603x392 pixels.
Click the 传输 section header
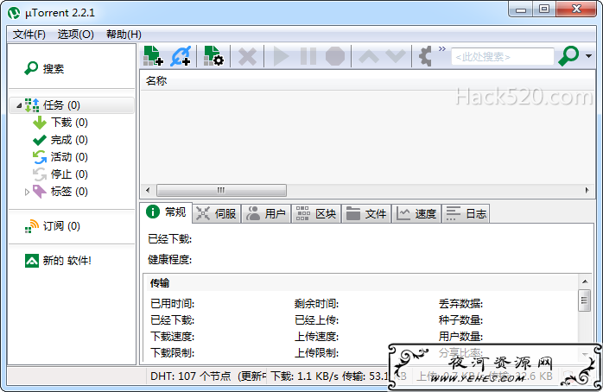pos(160,283)
